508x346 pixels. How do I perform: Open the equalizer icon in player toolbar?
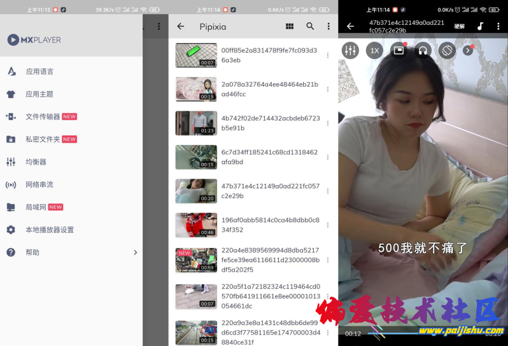point(350,50)
